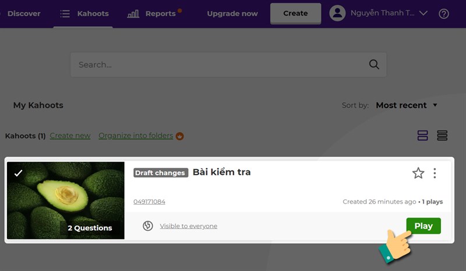The width and height of the screenshot is (466, 271).
Task: Click the Kahoots list icon in navbar
Action: 65,13
